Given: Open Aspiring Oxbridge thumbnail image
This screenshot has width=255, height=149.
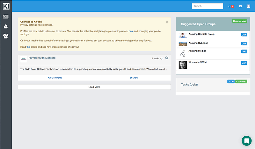Looking at the screenshot, I should [183, 44].
